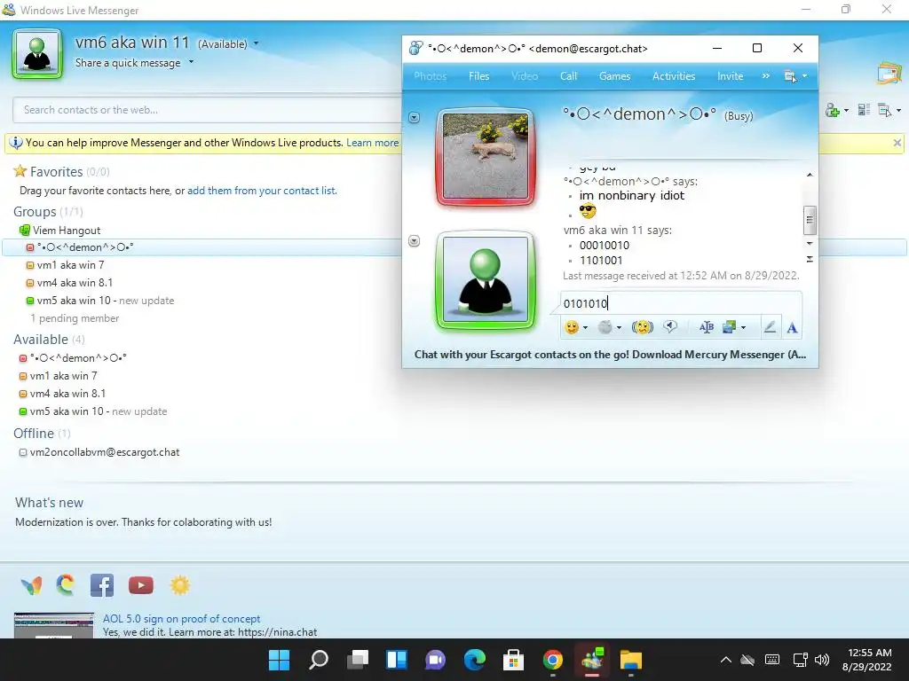Select the handwriting pen tab icon

[x=770, y=327]
